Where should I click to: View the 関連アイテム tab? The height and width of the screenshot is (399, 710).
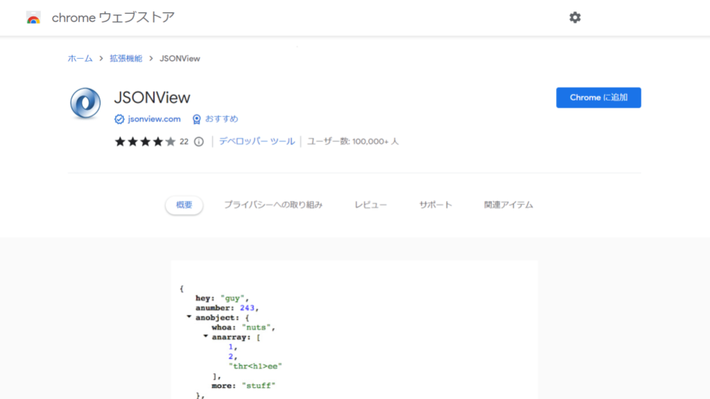507,204
